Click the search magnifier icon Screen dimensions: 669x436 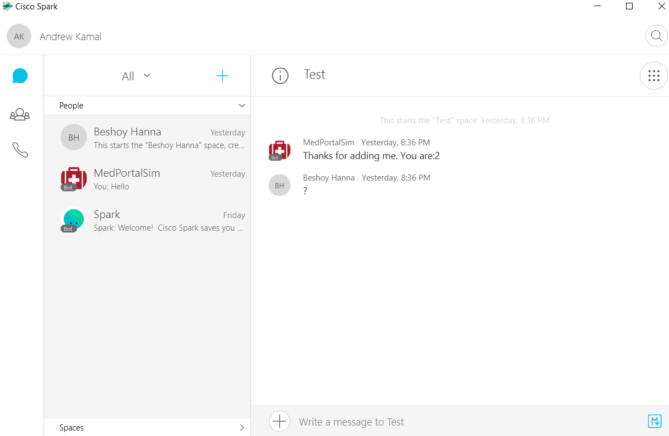pyautogui.click(x=656, y=36)
